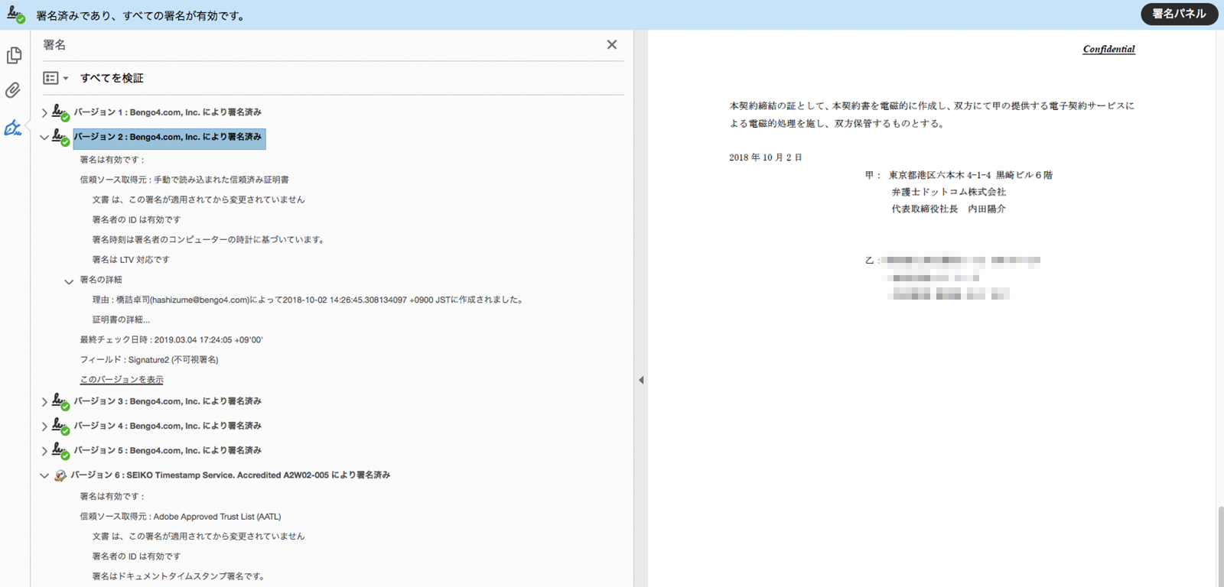Image resolution: width=1224 pixels, height=587 pixels.
Task: Click signature icon for バージョン 1
Action: (60, 113)
